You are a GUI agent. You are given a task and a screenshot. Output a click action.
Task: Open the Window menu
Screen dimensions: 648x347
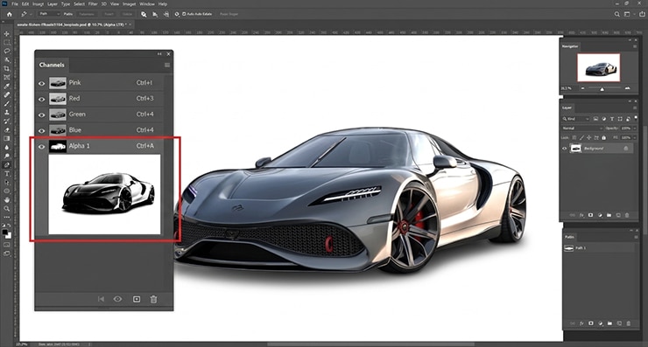[147, 3]
